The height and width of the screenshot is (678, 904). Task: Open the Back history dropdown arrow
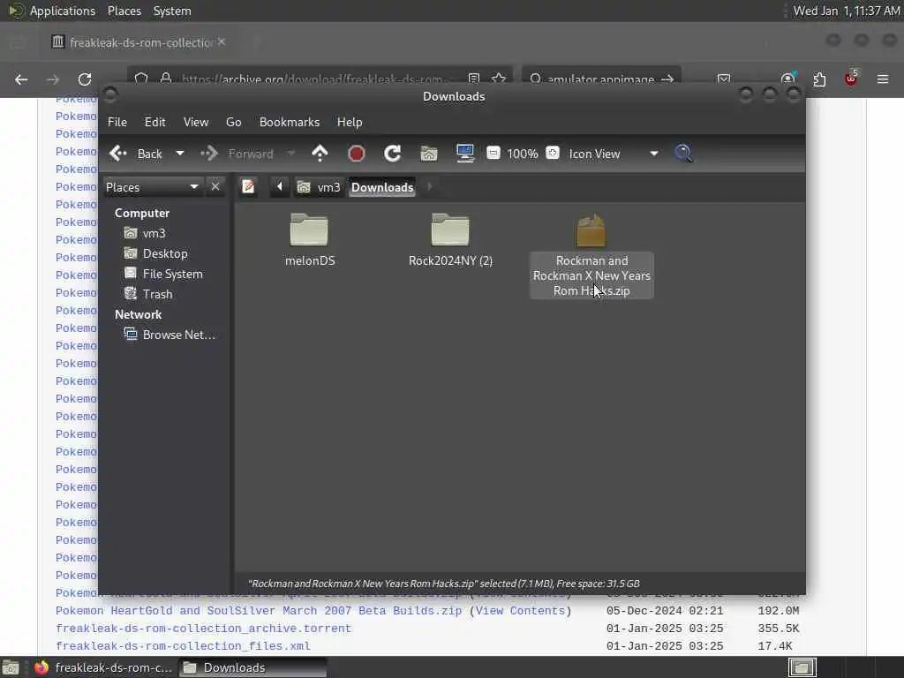click(x=180, y=154)
